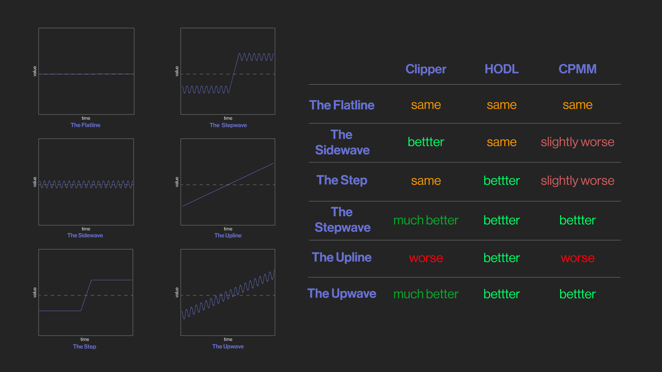662x372 pixels.
Task: Select the Upwave chart graphic
Action: point(228,292)
